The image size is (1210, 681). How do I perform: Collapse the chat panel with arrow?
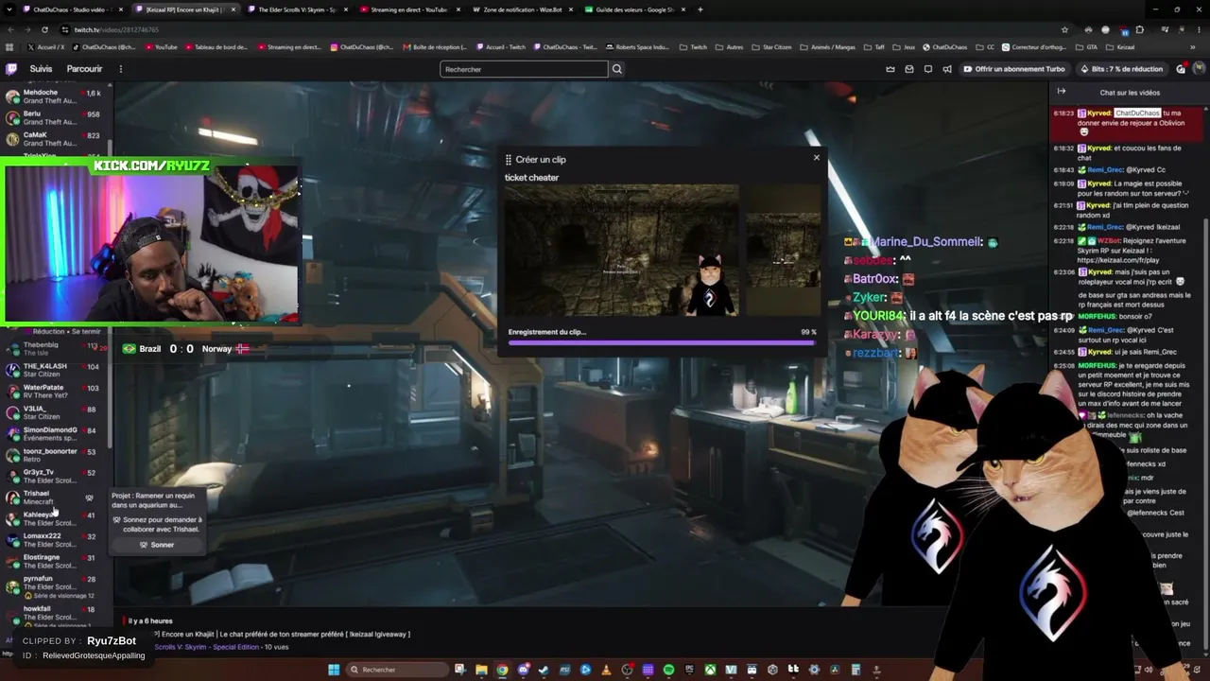click(1062, 92)
